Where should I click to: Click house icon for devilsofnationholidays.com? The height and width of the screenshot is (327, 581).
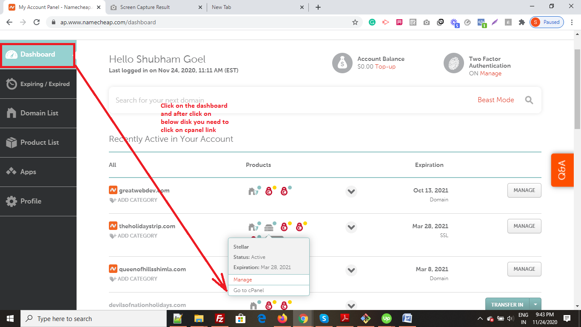[x=253, y=305]
